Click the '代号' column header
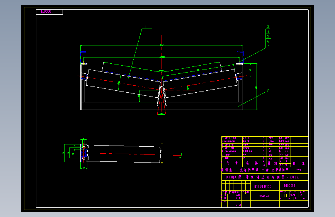335x217 pixels. click(232, 163)
